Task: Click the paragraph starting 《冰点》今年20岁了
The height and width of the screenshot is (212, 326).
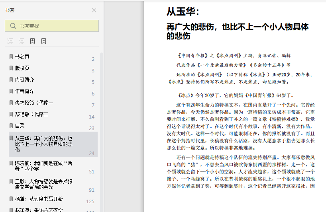Action: [x=235, y=95]
